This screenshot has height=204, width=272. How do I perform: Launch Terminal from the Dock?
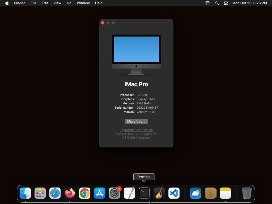point(144,193)
